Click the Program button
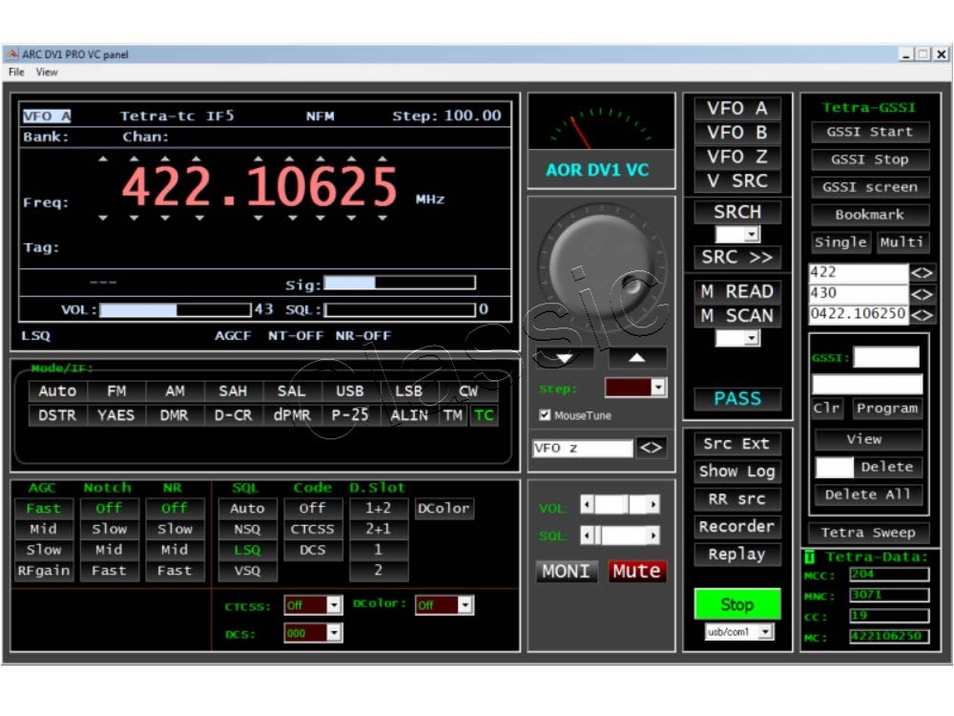Screen dimensions: 954x716 [887, 408]
